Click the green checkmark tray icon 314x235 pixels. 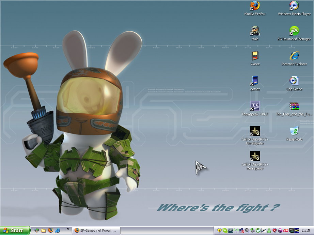tap(225, 231)
